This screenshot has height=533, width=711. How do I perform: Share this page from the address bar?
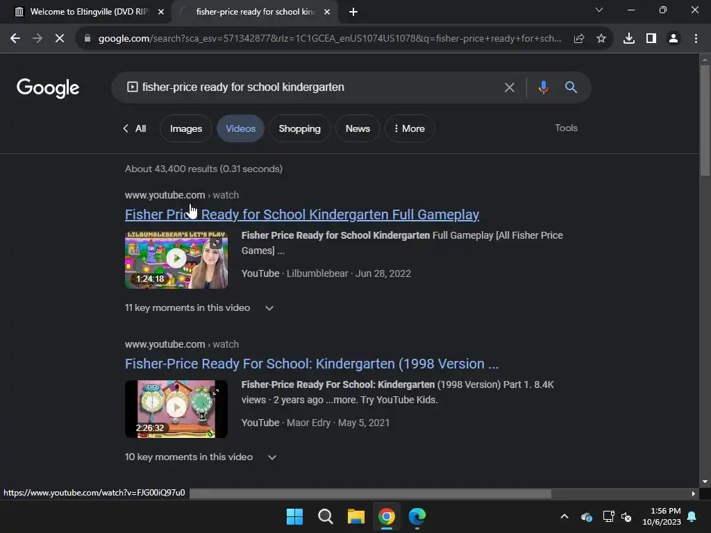[x=579, y=39]
